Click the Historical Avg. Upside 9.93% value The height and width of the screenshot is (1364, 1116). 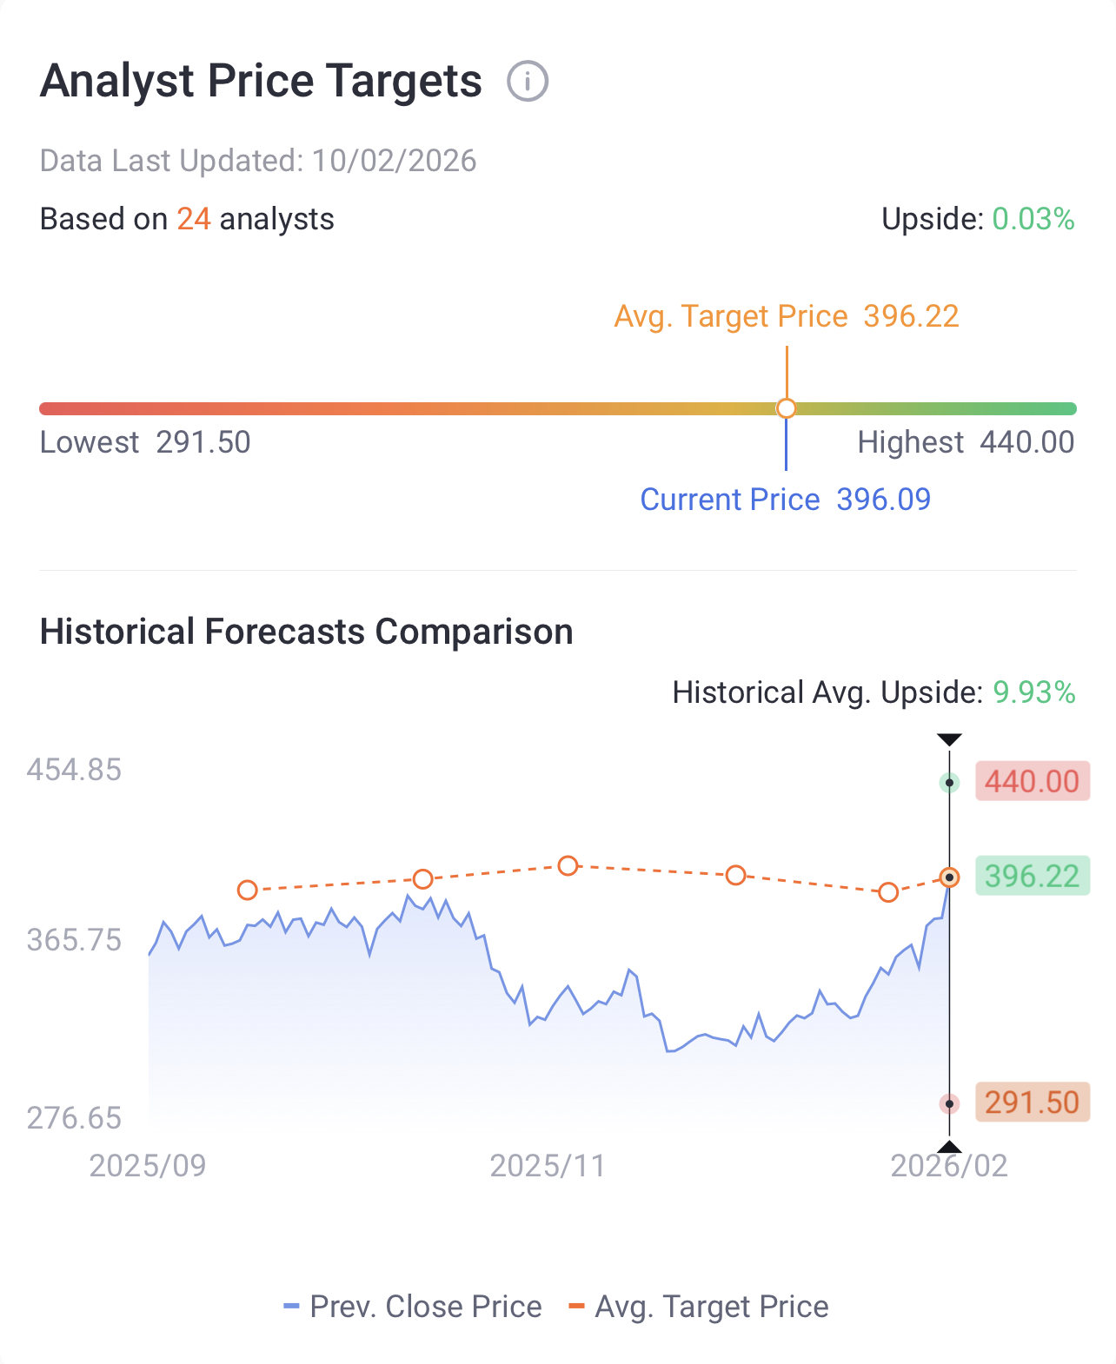tap(1034, 692)
